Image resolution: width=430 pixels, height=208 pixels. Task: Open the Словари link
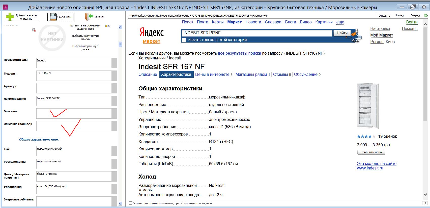(273, 22)
